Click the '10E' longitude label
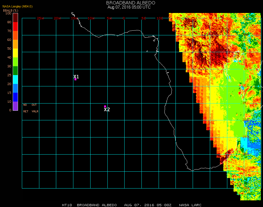 click(x=160, y=18)
